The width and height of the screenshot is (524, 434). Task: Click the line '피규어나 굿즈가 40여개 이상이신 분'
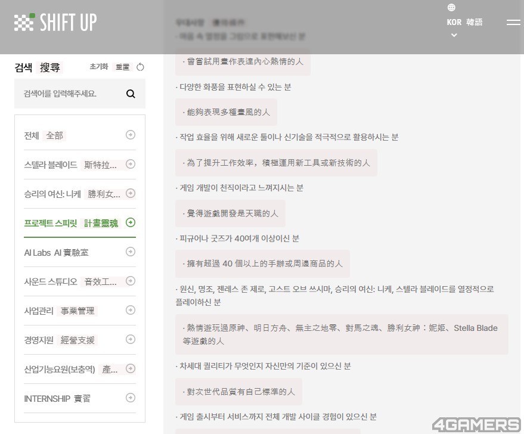(x=237, y=238)
